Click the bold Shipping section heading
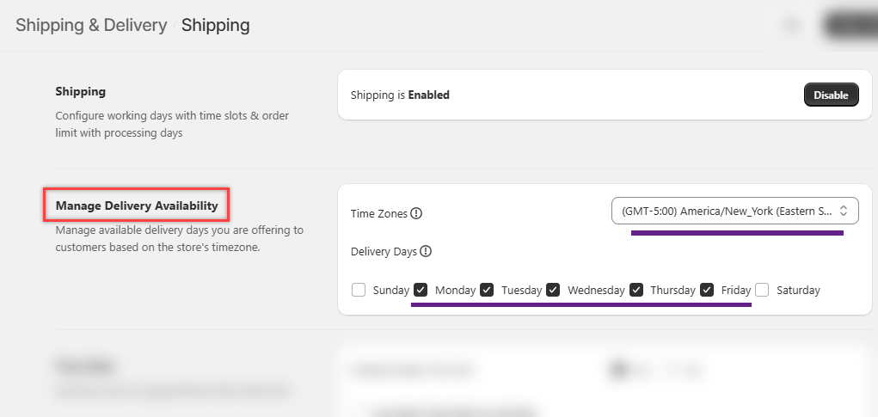This screenshot has width=878, height=417. pos(81,91)
